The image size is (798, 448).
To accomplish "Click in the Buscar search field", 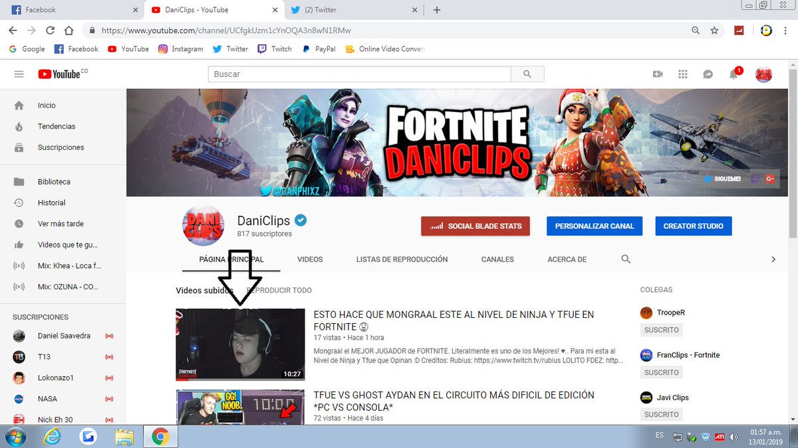I will point(359,74).
